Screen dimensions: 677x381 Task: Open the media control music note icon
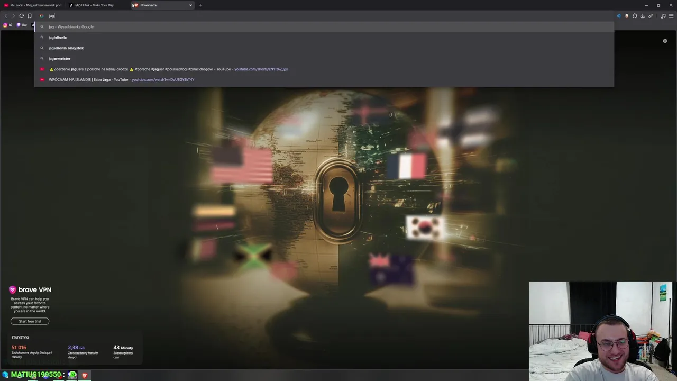click(663, 16)
